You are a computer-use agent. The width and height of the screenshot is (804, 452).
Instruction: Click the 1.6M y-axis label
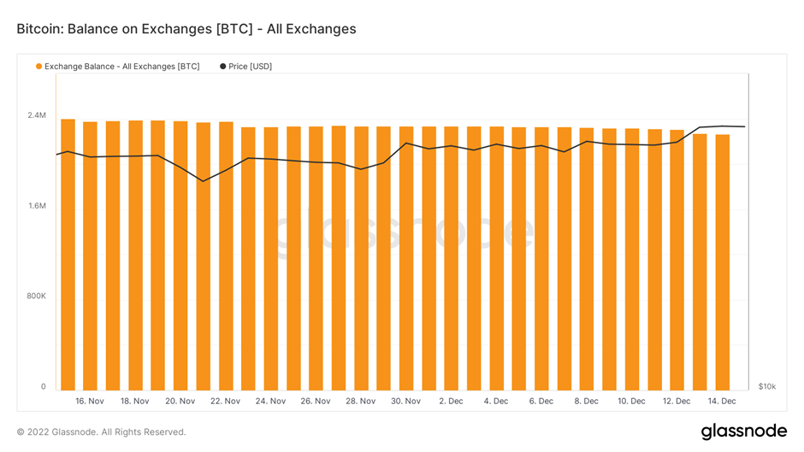36,206
